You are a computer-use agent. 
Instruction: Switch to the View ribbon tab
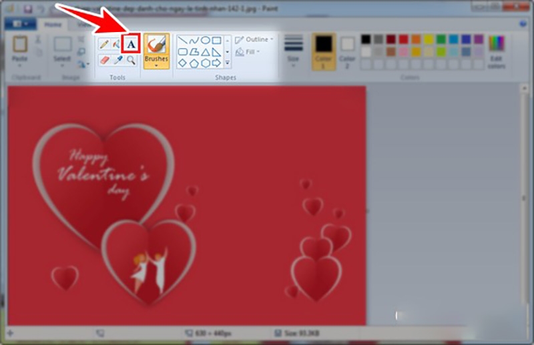click(x=83, y=25)
